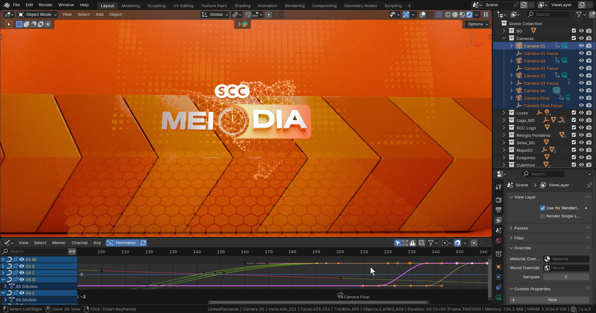Switch viewport to rendered shading

pos(469,15)
